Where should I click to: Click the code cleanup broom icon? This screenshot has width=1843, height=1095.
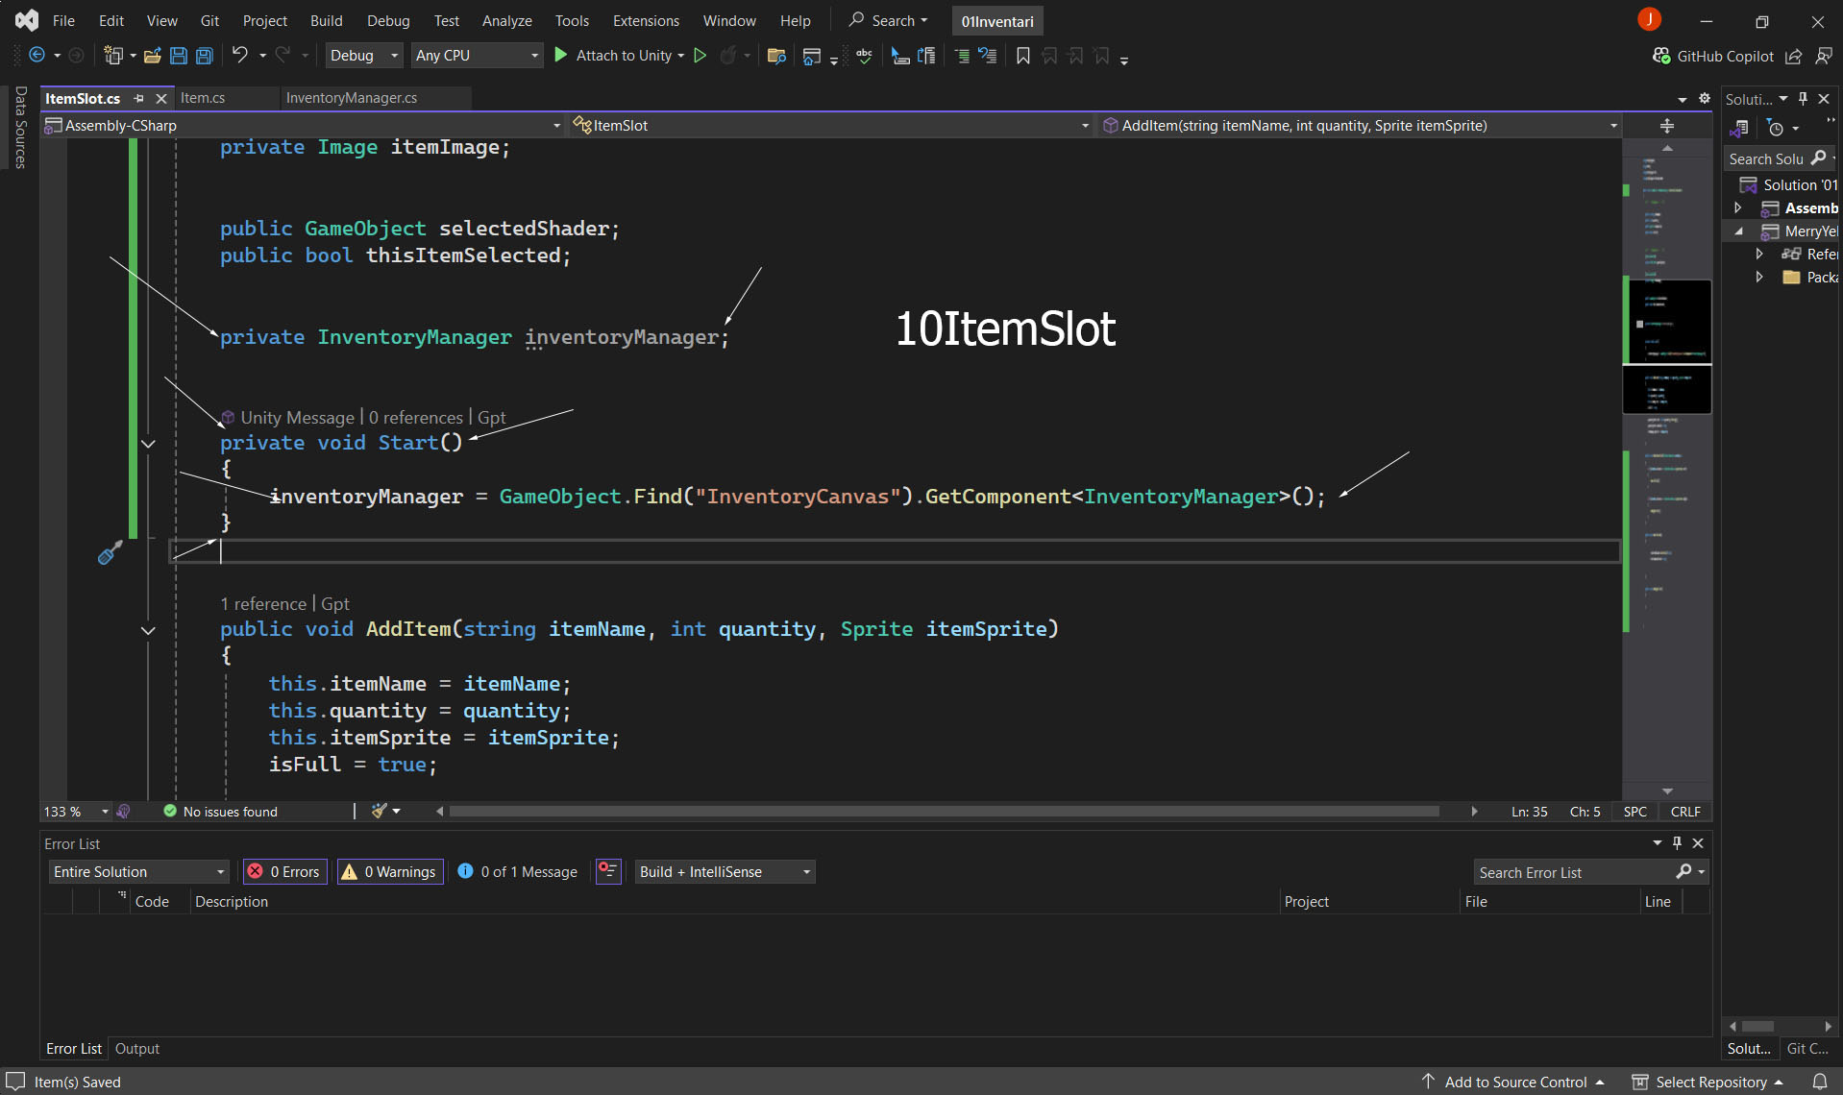pyautogui.click(x=380, y=812)
